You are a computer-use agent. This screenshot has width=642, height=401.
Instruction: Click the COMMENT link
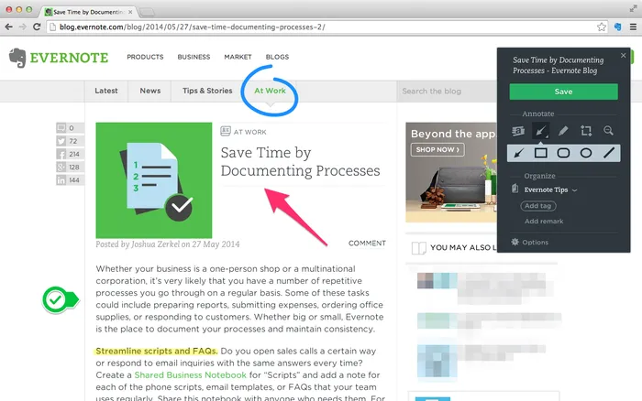point(367,244)
